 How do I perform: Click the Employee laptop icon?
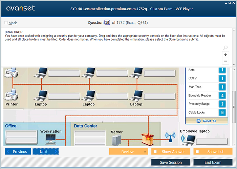click(188, 141)
